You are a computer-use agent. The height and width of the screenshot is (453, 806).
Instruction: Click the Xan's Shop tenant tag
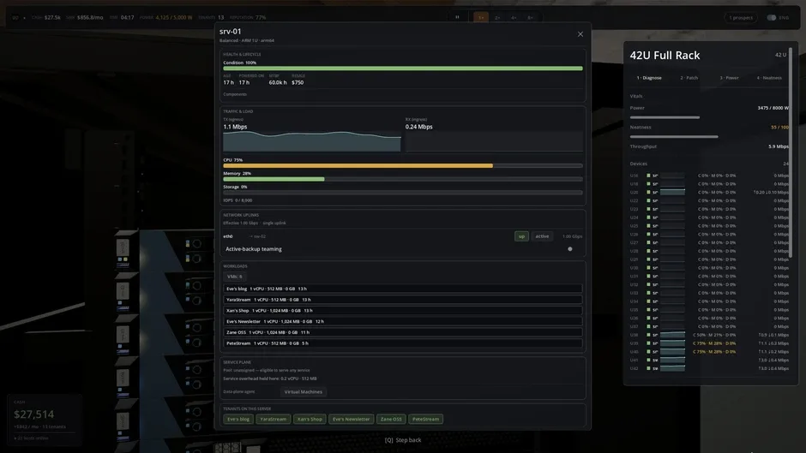310,419
